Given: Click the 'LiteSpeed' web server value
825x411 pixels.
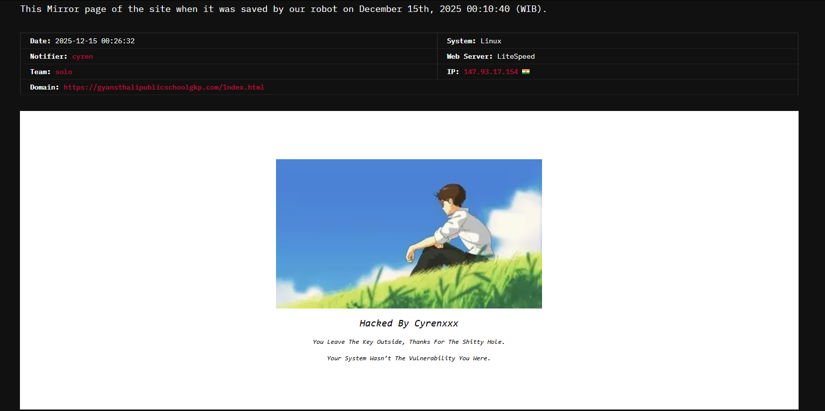Looking at the screenshot, I should point(516,57).
